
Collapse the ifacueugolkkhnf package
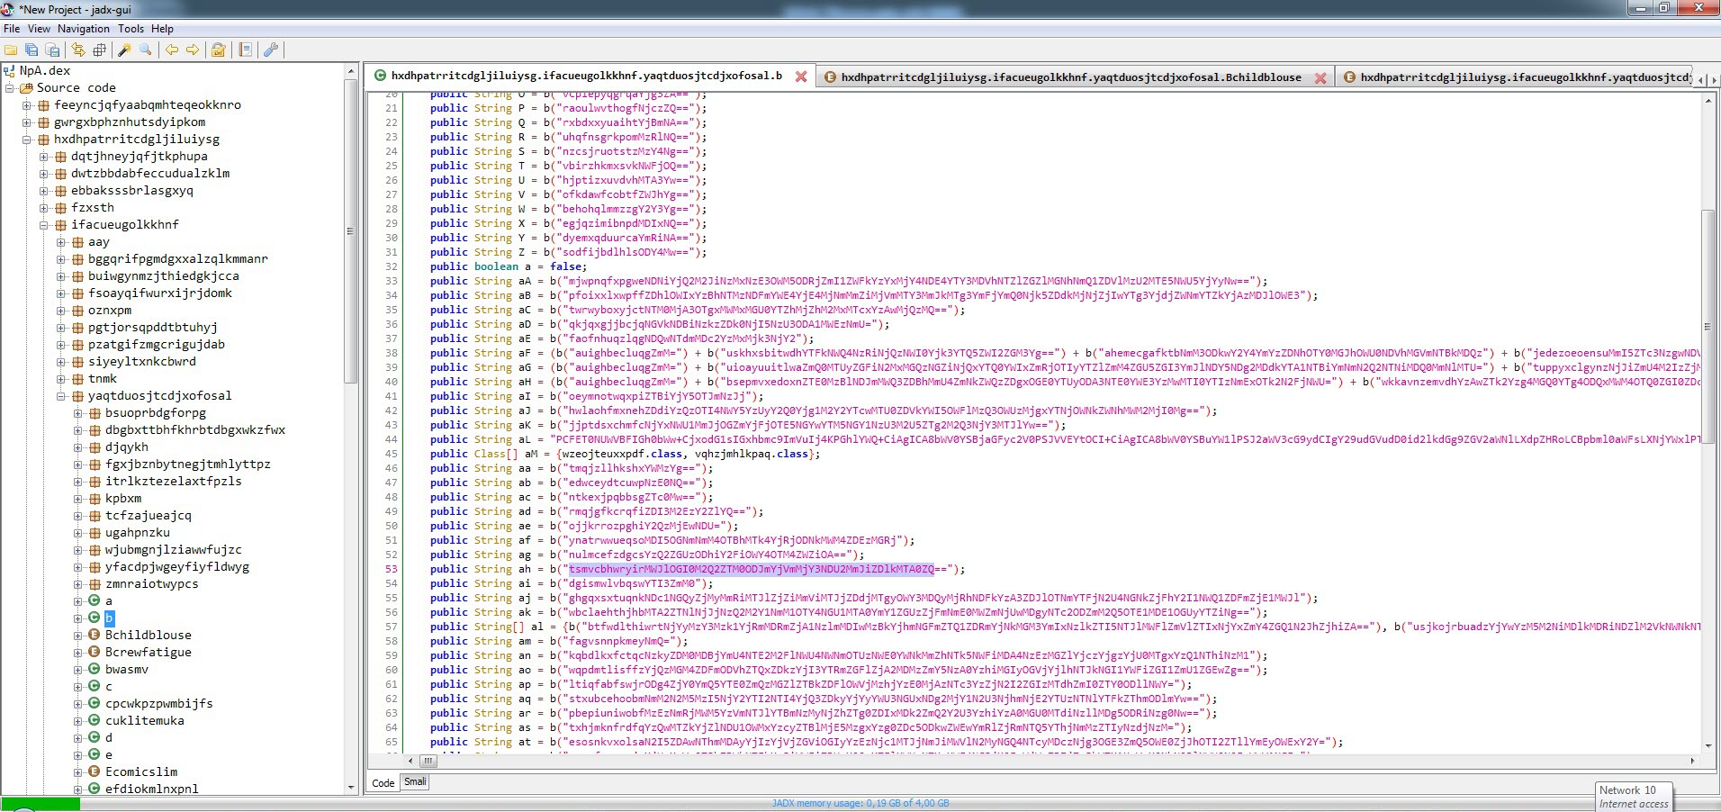click(x=44, y=225)
